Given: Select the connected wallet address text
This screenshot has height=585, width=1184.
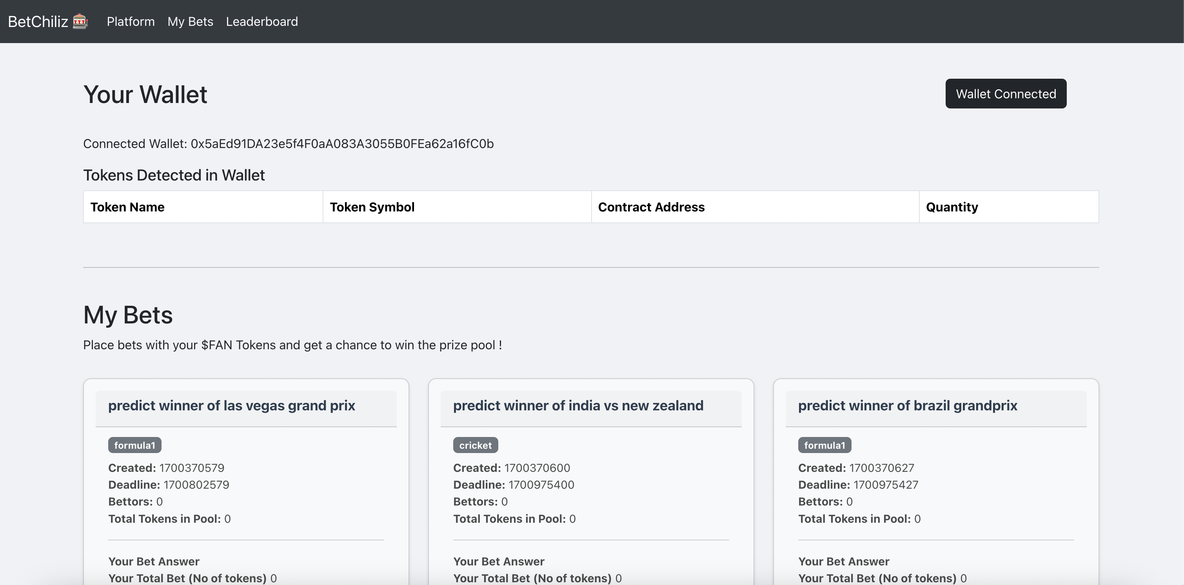Looking at the screenshot, I should [342, 144].
